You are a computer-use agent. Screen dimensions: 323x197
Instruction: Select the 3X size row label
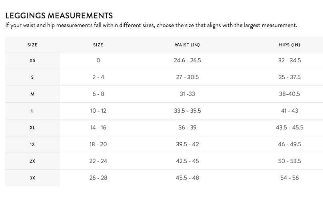click(32, 178)
